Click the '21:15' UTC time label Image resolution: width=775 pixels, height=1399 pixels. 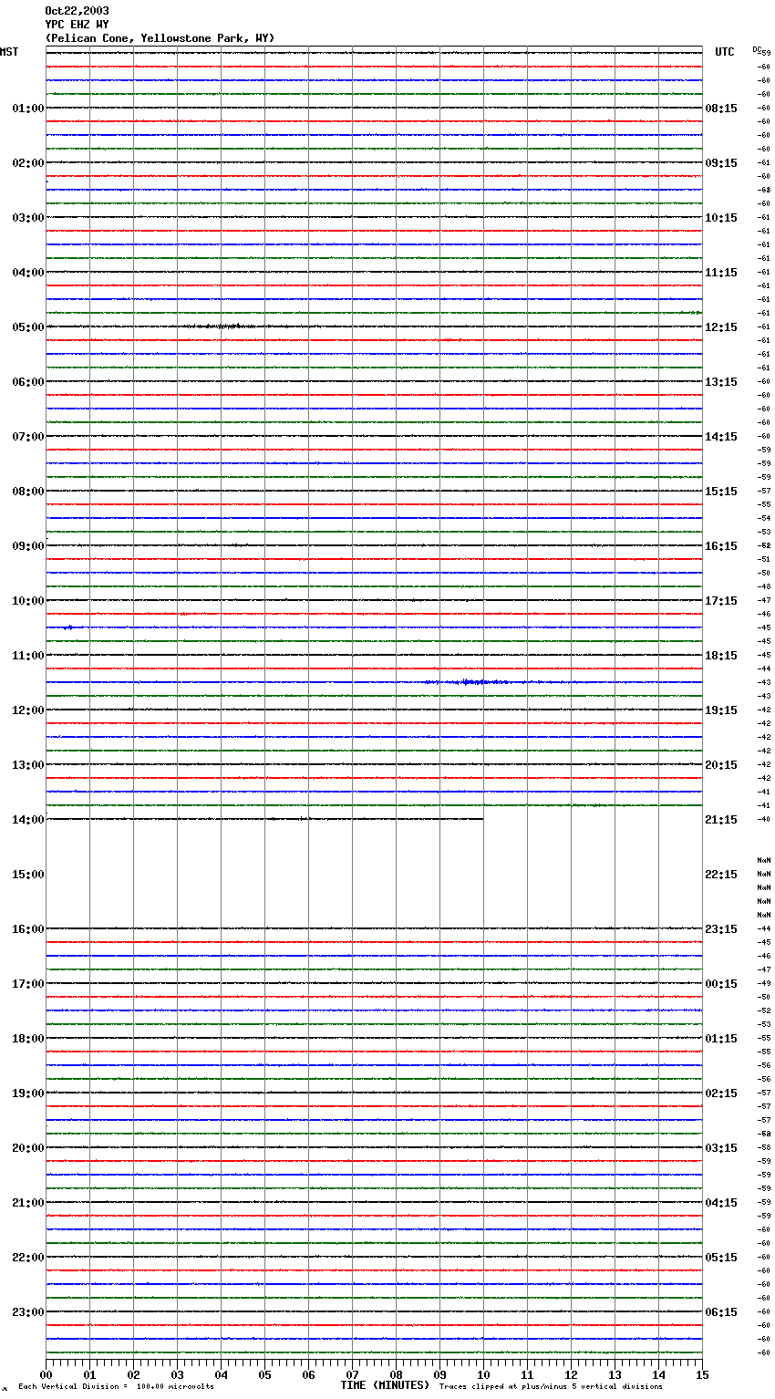721,820
